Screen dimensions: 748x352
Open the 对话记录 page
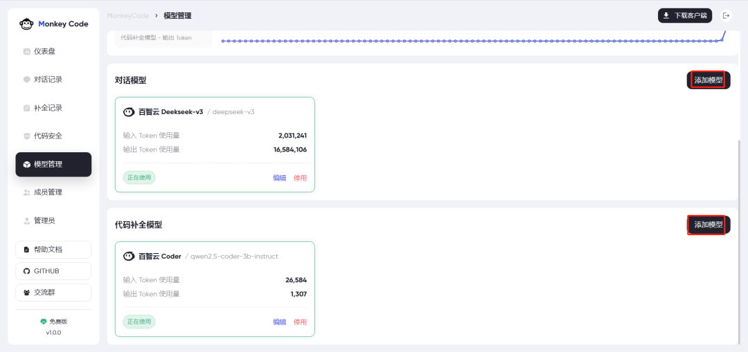(53, 80)
